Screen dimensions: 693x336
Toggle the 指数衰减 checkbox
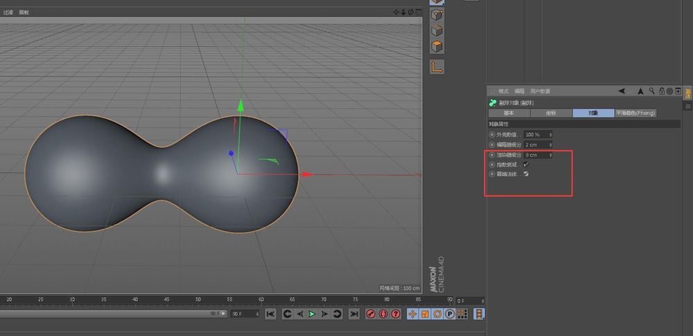(x=526, y=165)
